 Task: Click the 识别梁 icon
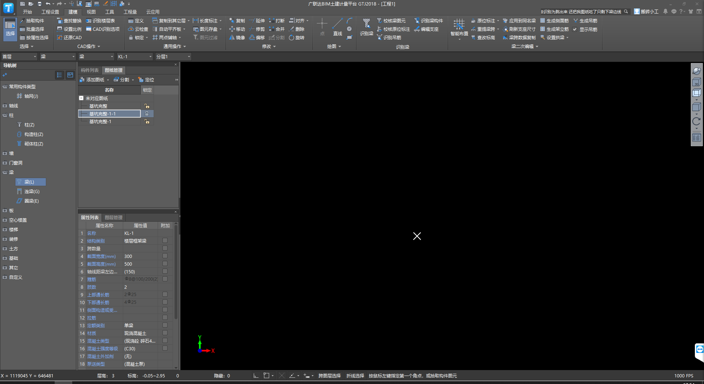click(366, 27)
